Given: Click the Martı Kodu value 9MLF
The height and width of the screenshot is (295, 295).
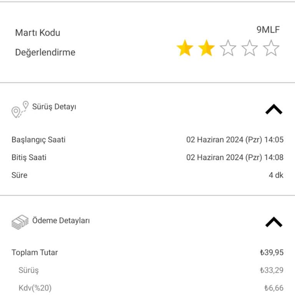Looking at the screenshot, I should pos(268,30).
